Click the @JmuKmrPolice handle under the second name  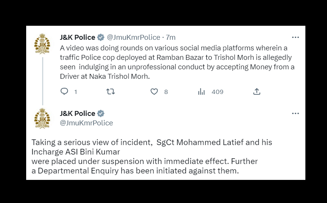(x=86, y=123)
